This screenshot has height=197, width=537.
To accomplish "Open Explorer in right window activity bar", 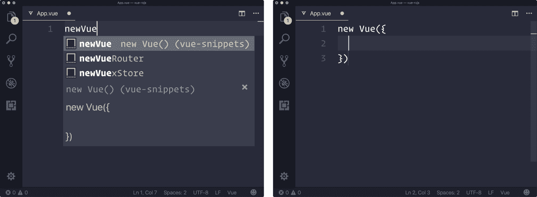I will 284,18.
